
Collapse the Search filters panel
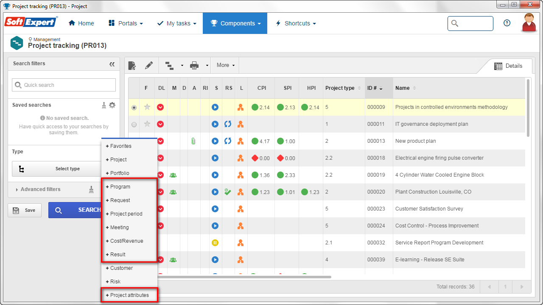[112, 64]
